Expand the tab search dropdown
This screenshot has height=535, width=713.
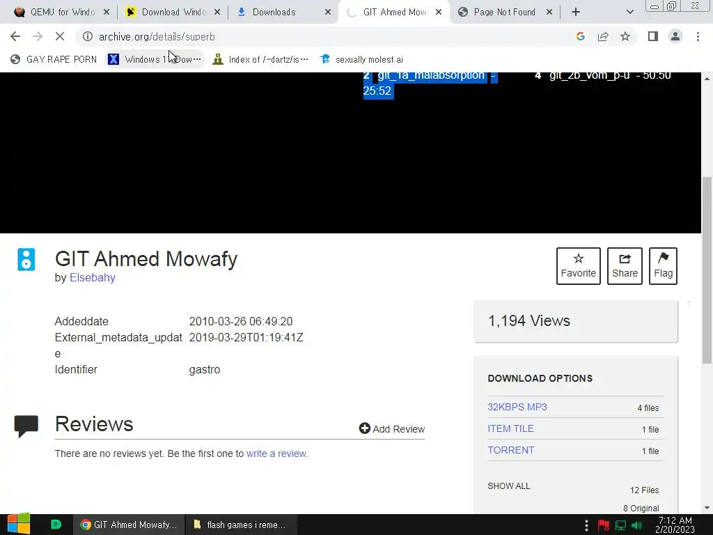coord(629,13)
